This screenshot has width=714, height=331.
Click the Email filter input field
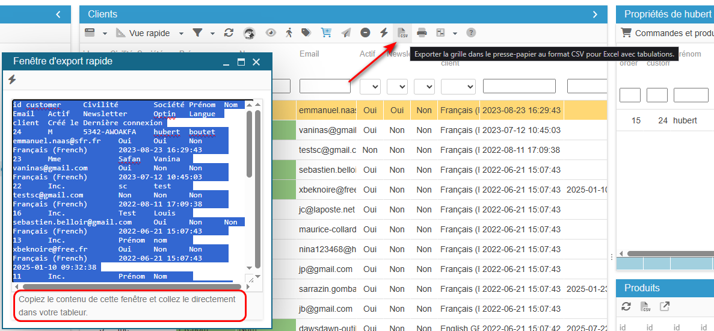[x=325, y=87]
